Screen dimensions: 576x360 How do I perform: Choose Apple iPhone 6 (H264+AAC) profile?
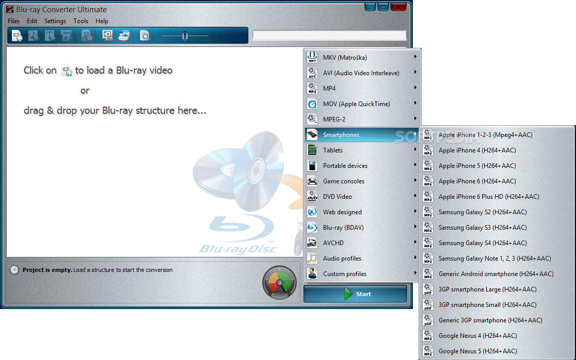(497, 181)
